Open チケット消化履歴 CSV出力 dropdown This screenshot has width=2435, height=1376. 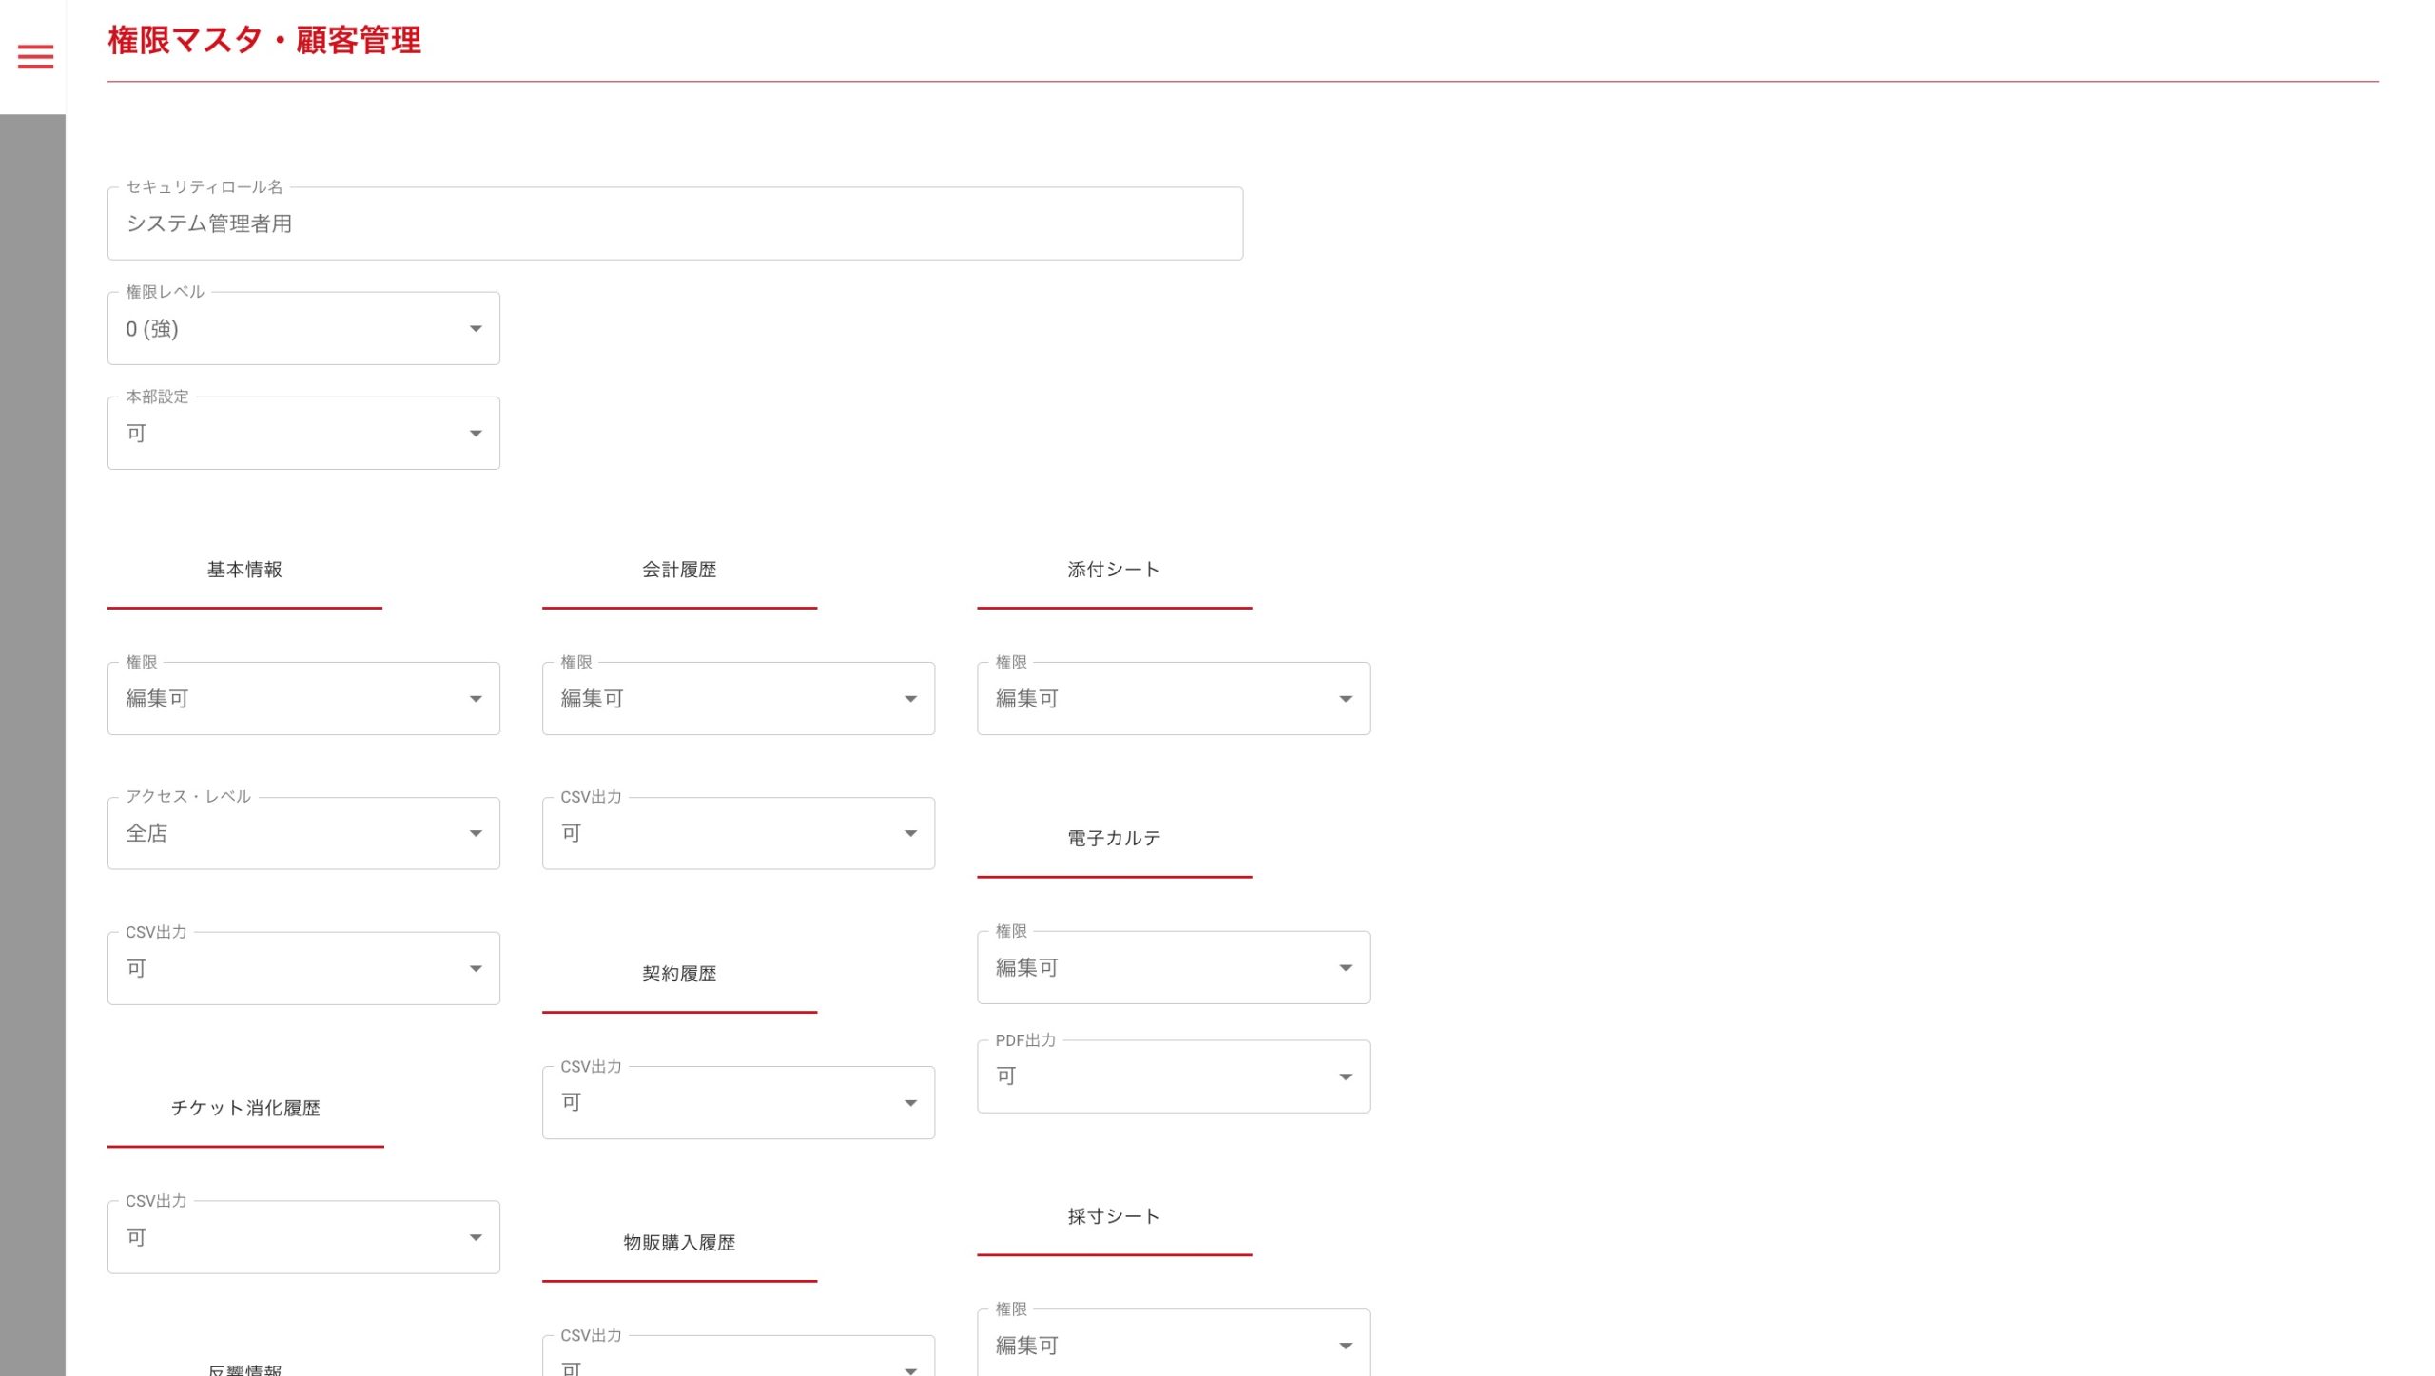coord(303,1238)
